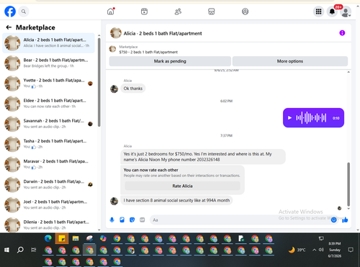
Task: Select the Maravar conversation
Action: coord(48,164)
